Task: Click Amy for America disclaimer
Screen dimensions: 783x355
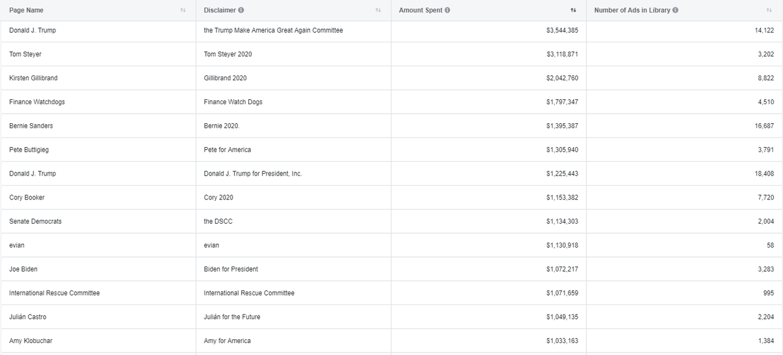Action: [227, 341]
